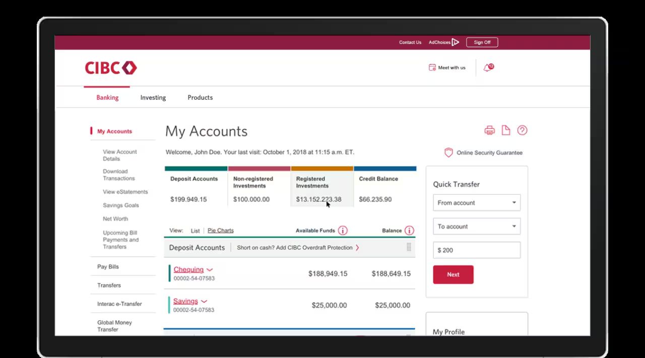Click the Deposit Accounts drag handle icon
Image resolution: width=645 pixels, height=358 pixels.
tap(409, 247)
